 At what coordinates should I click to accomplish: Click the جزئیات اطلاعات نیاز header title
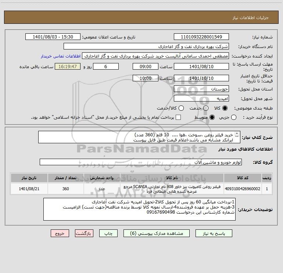251,18
